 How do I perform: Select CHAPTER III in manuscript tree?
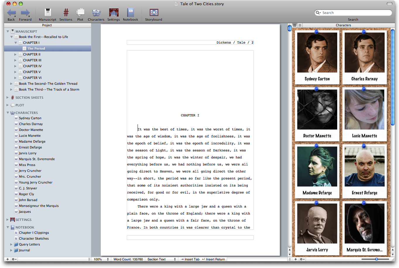(32, 60)
